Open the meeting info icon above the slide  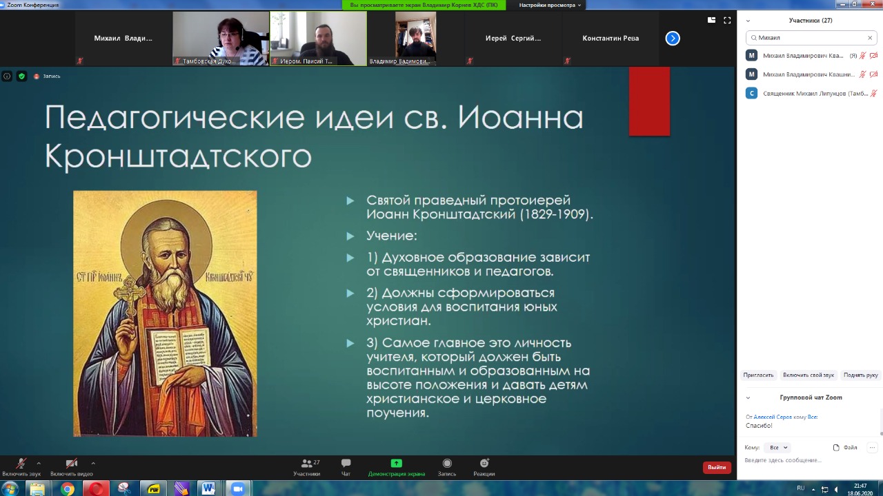click(x=7, y=76)
